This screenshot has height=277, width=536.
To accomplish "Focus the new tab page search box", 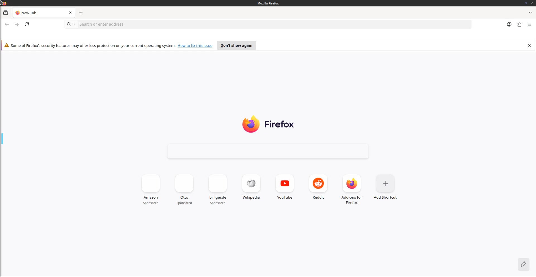I will pyautogui.click(x=268, y=151).
